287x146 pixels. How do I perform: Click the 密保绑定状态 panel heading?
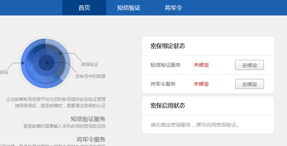tap(167, 46)
